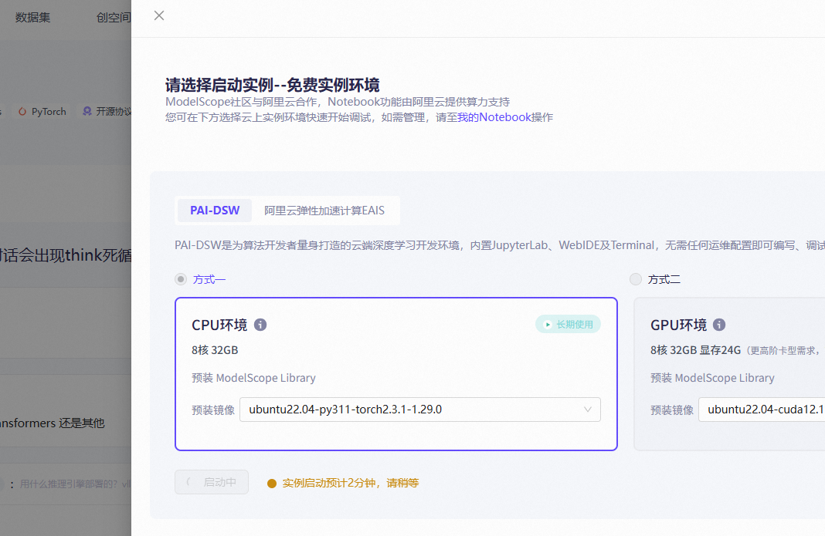The image size is (825, 536).
Task: Click the 长期使用 play icon badge
Action: [568, 324]
